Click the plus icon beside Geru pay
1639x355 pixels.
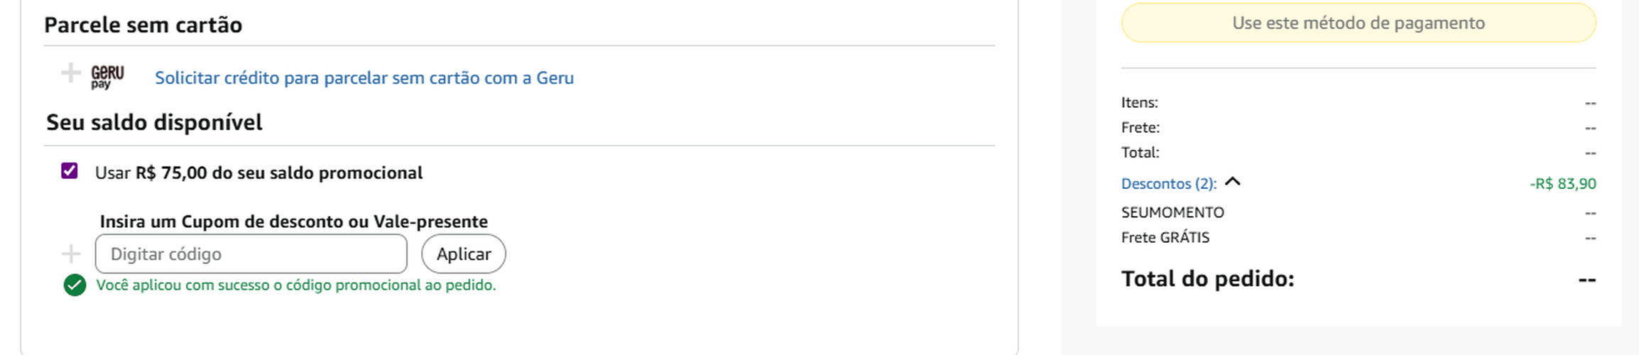(70, 72)
